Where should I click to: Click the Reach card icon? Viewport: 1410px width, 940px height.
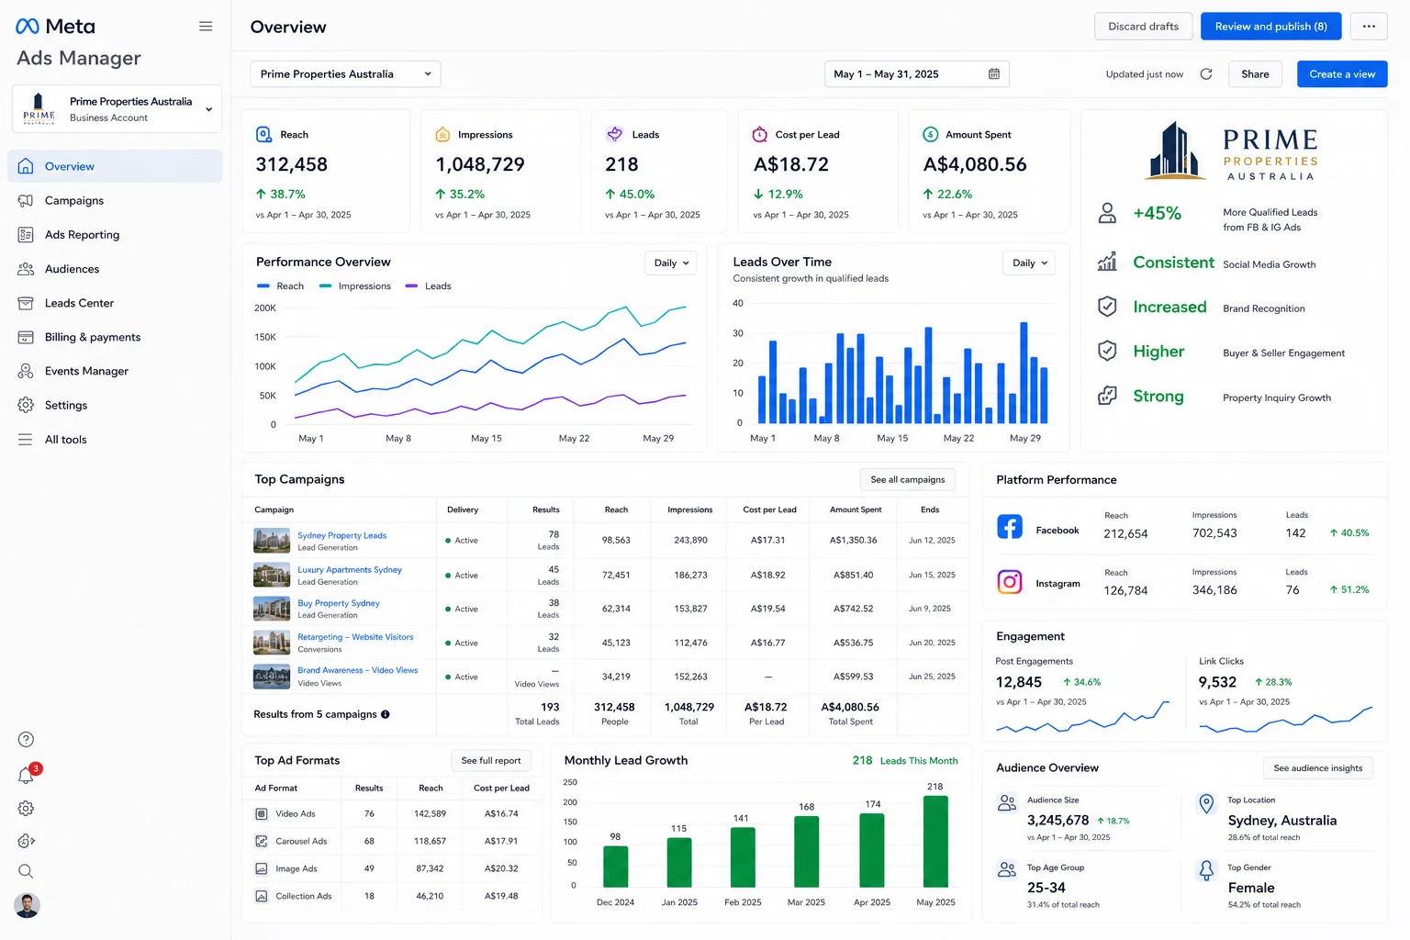pyautogui.click(x=263, y=135)
